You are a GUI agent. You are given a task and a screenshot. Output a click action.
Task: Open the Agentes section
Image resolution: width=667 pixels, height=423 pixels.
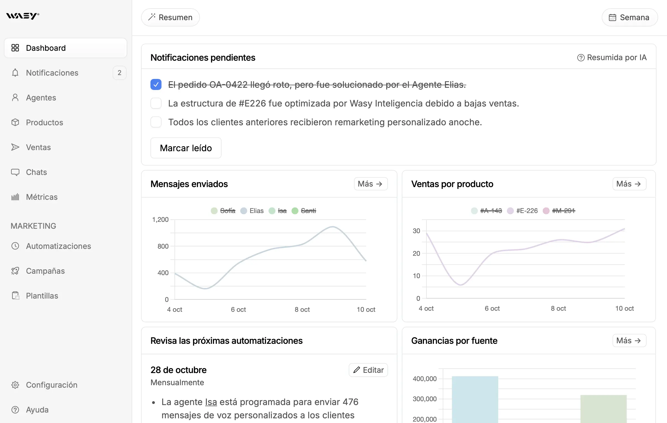[41, 97]
